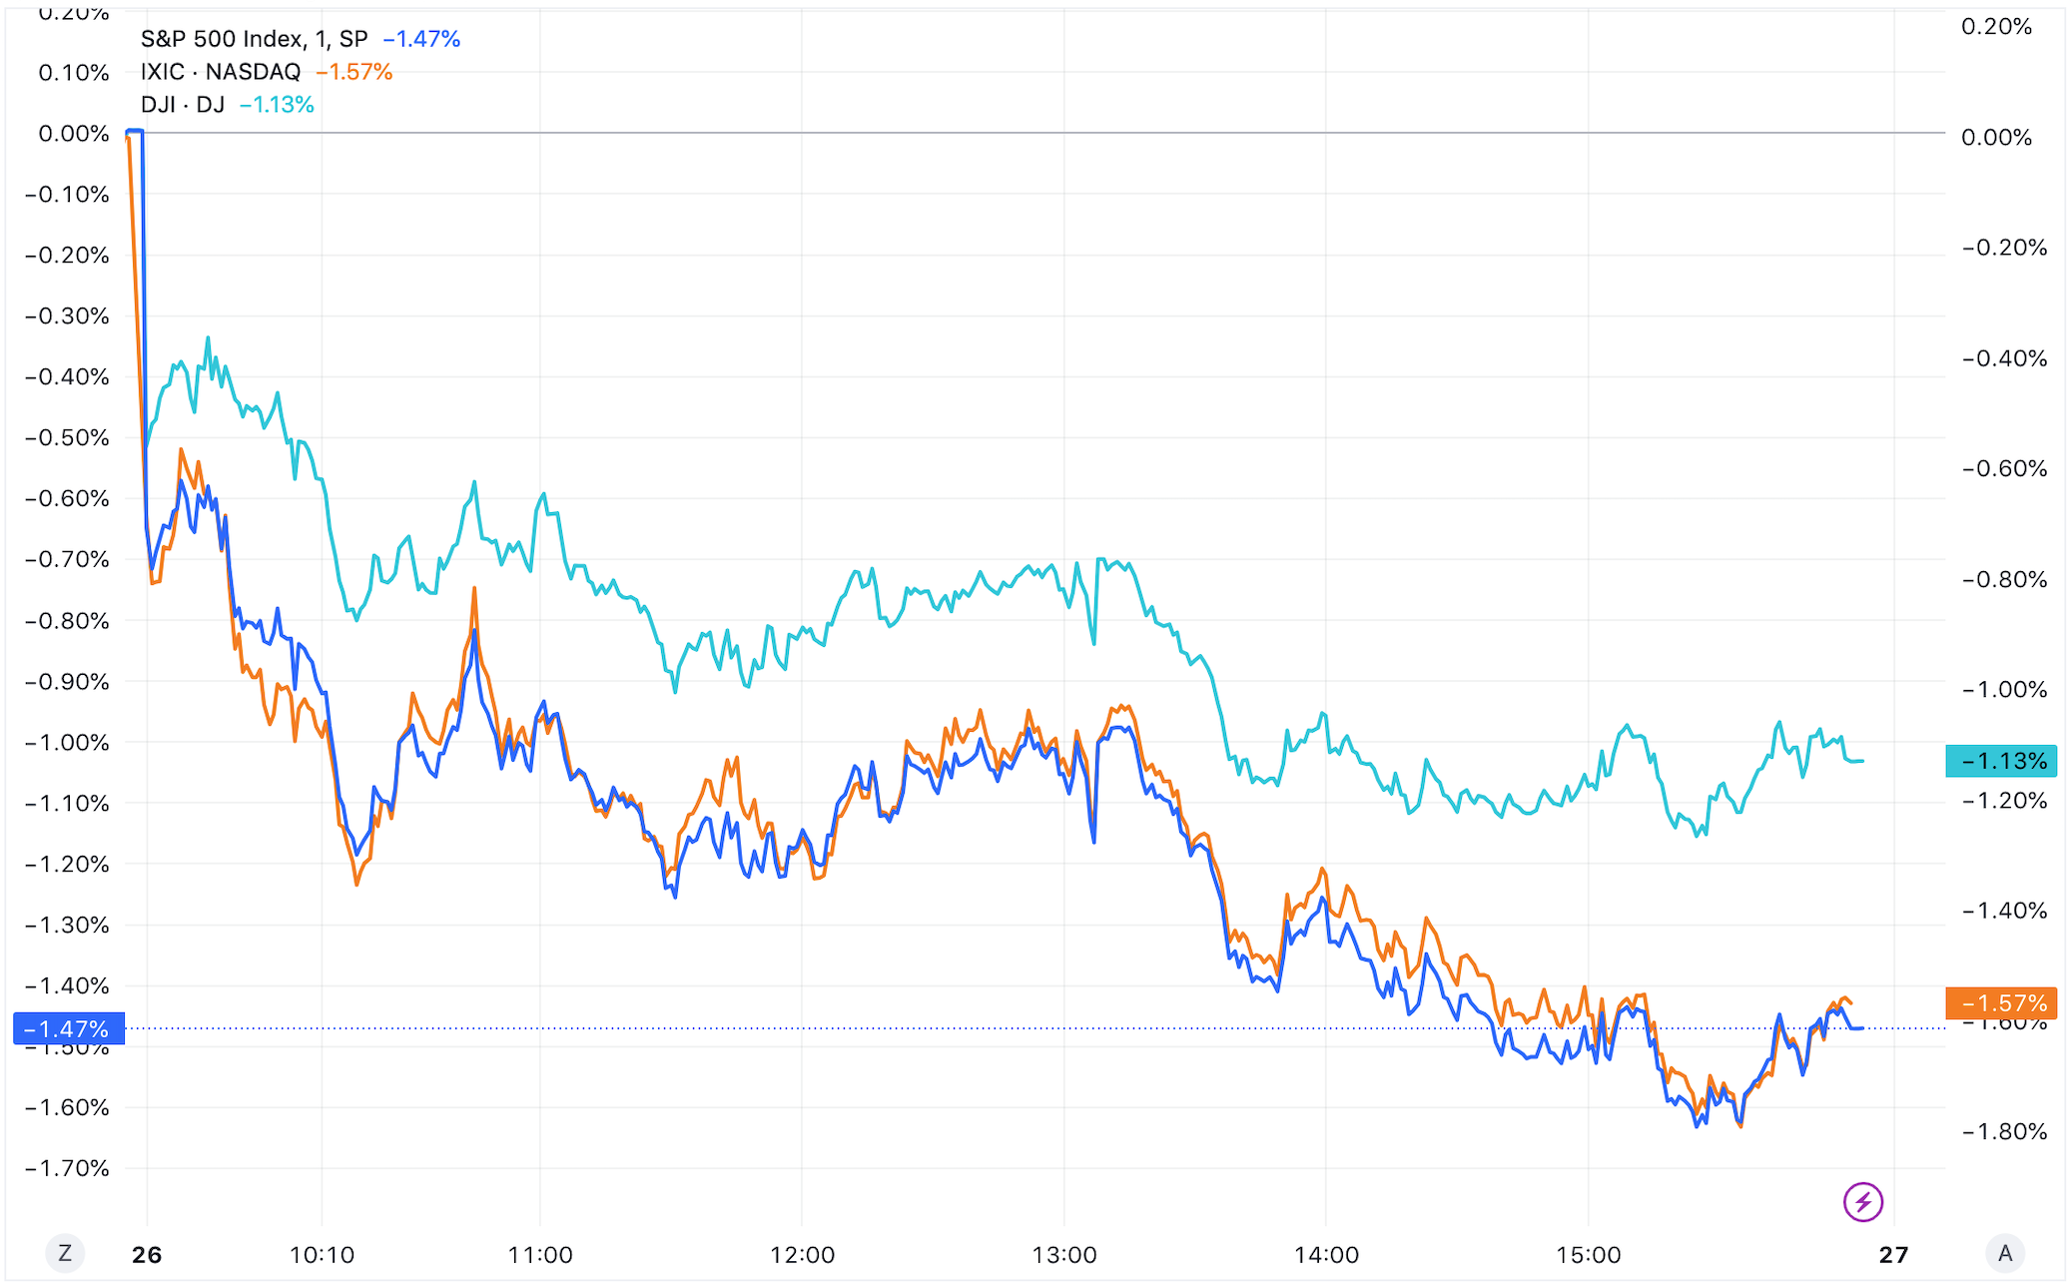Viewport: 2067px width, 1288px height.
Task: Click the blue -1.47% left axis price tag
Action: point(68,1028)
